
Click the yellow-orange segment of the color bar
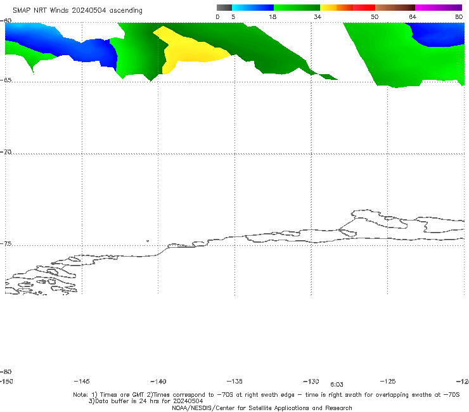(x=337, y=8)
